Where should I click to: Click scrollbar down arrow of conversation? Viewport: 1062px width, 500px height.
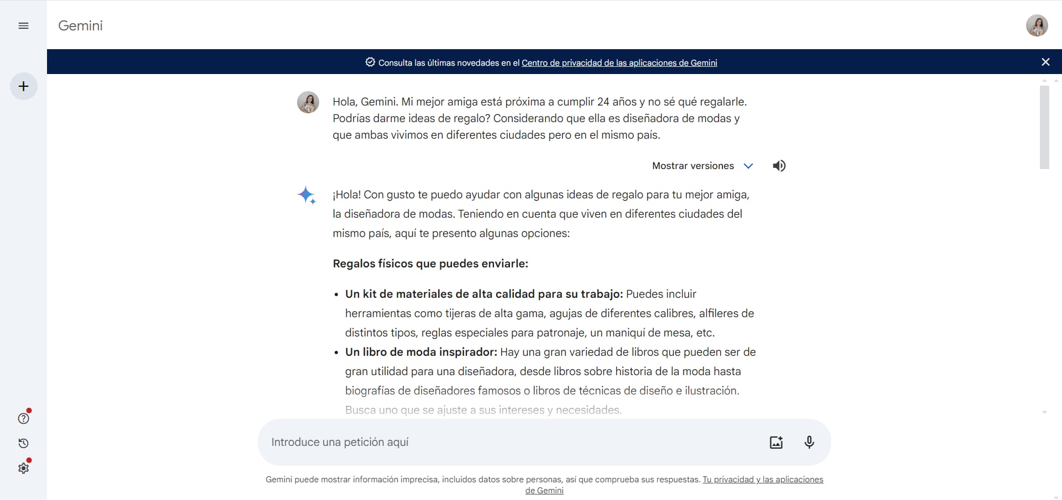1044,412
